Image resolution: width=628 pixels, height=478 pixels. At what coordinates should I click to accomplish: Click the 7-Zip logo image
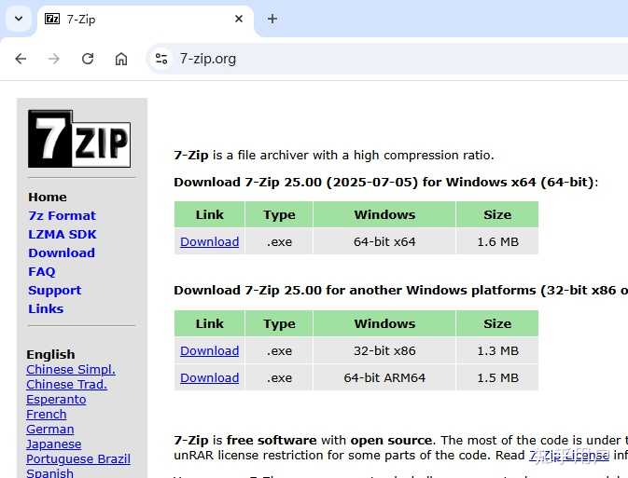pyautogui.click(x=79, y=139)
